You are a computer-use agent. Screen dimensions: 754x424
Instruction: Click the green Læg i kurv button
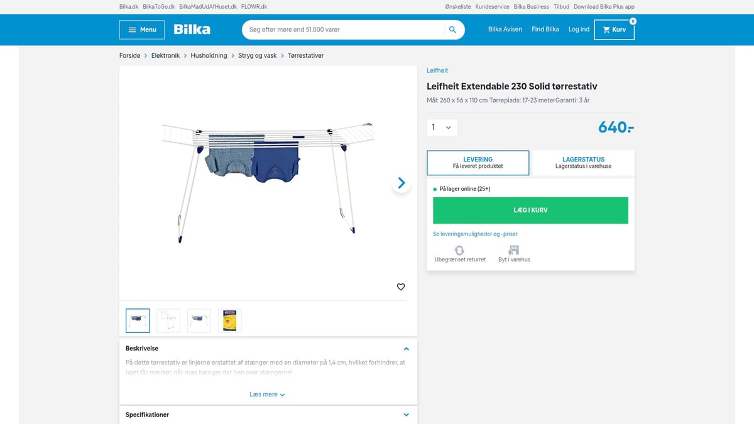coord(530,210)
